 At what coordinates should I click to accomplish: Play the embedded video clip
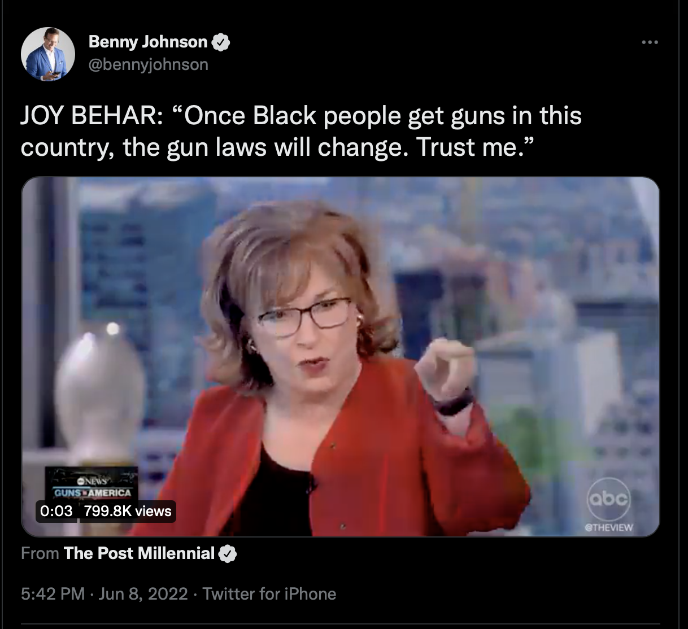point(340,356)
